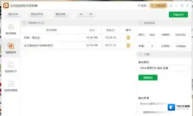The height and width of the screenshot is (116, 193).
Task: Open the VIP membership button
Action: pos(158,5)
